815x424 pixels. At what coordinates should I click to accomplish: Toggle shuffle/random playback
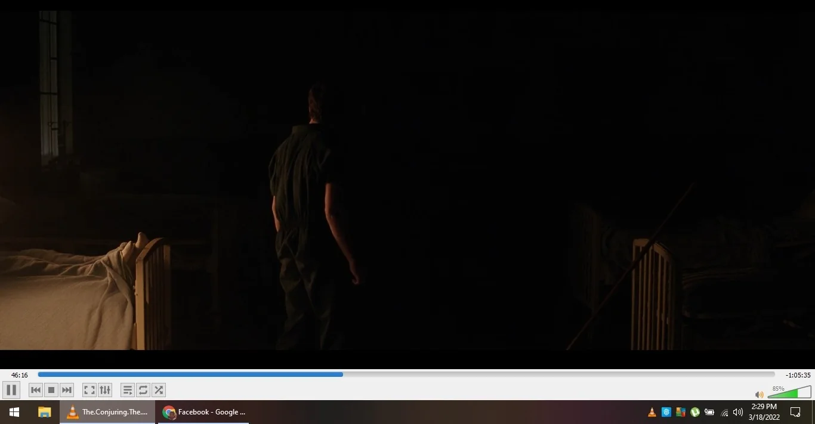click(x=159, y=391)
